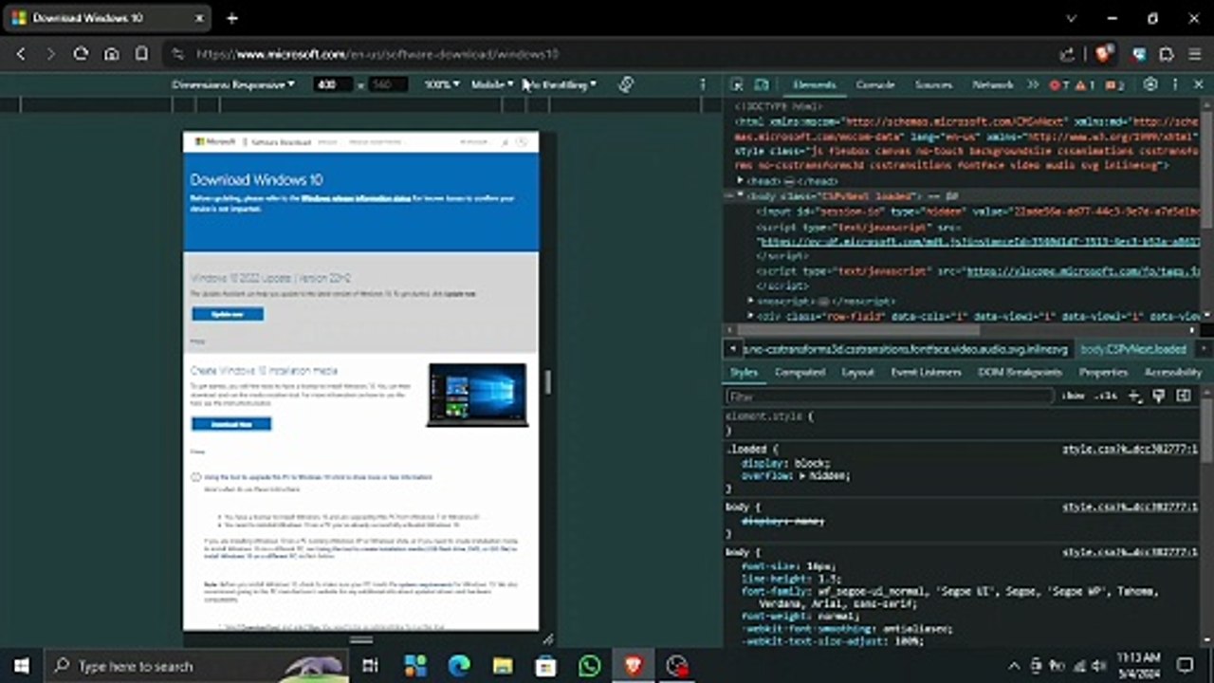The image size is (1214, 683).
Task: Reload the current page
Action: [x=81, y=54]
